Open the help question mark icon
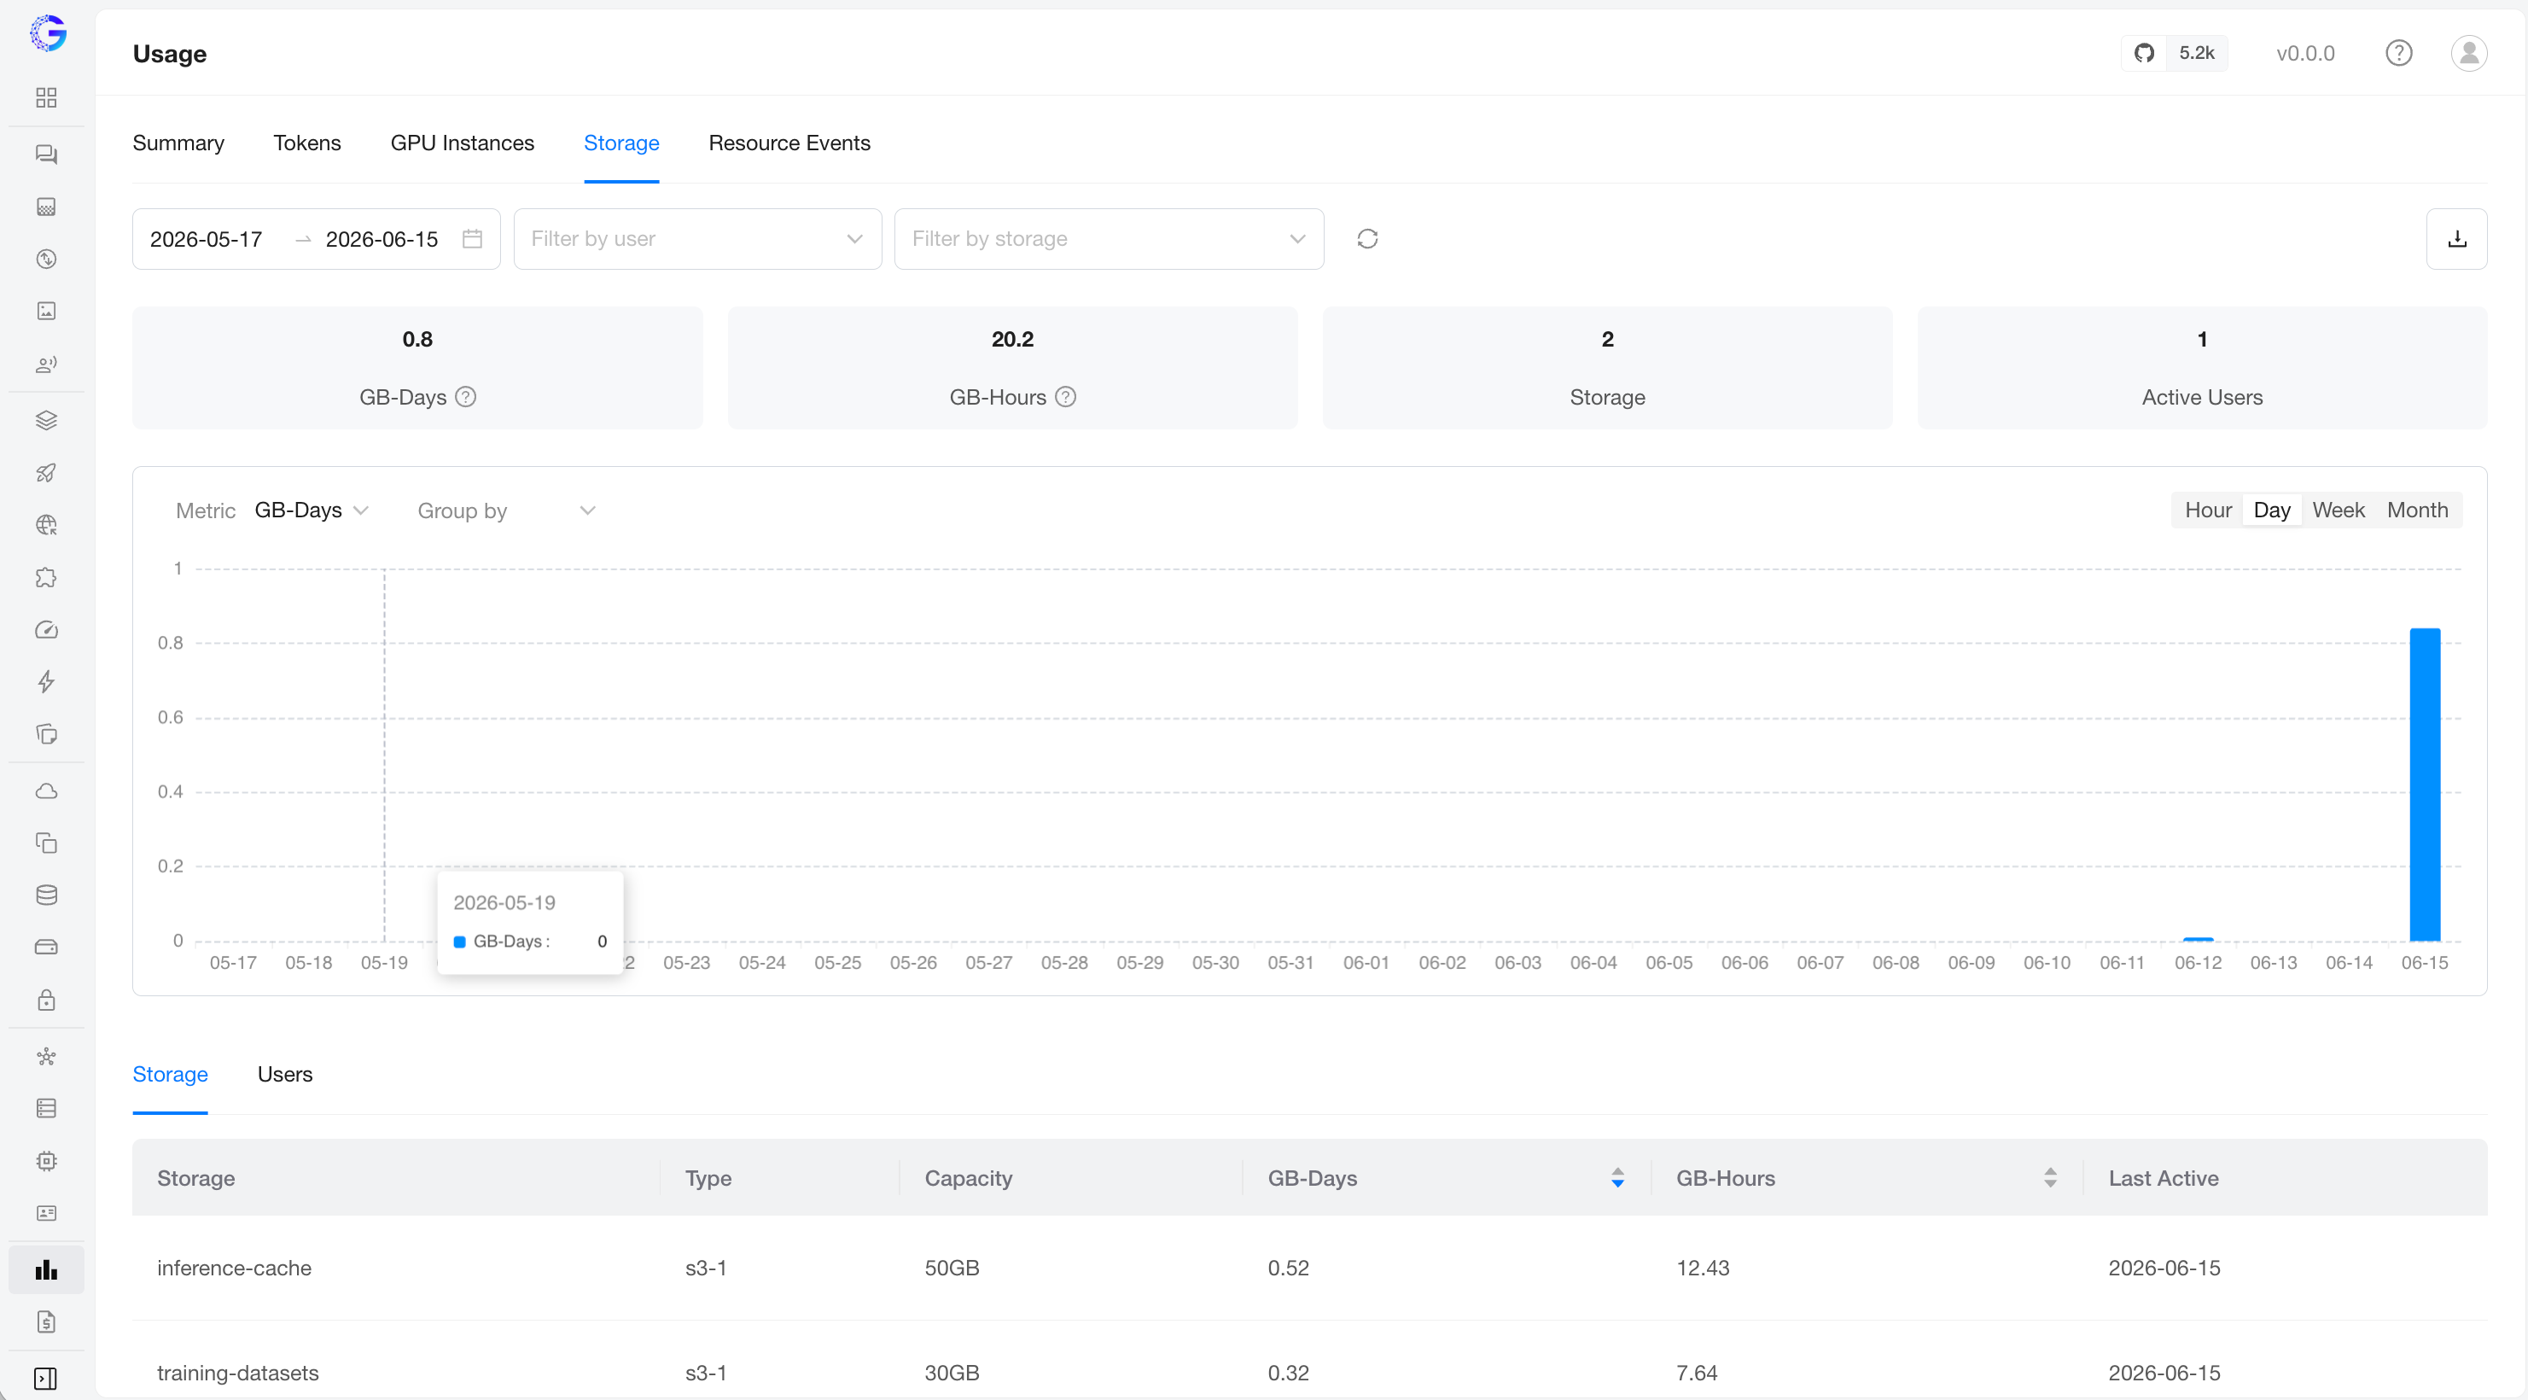This screenshot has width=2528, height=1400. click(2398, 53)
